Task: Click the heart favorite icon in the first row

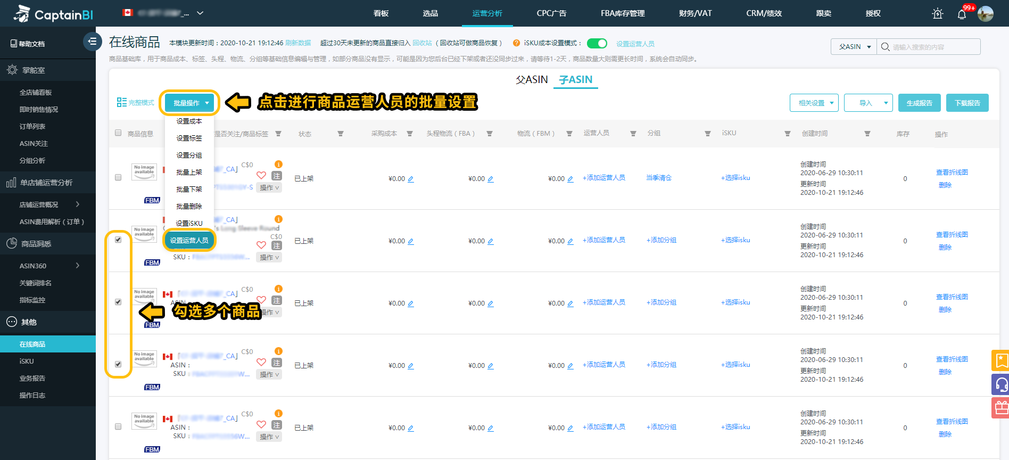Action: (x=261, y=175)
